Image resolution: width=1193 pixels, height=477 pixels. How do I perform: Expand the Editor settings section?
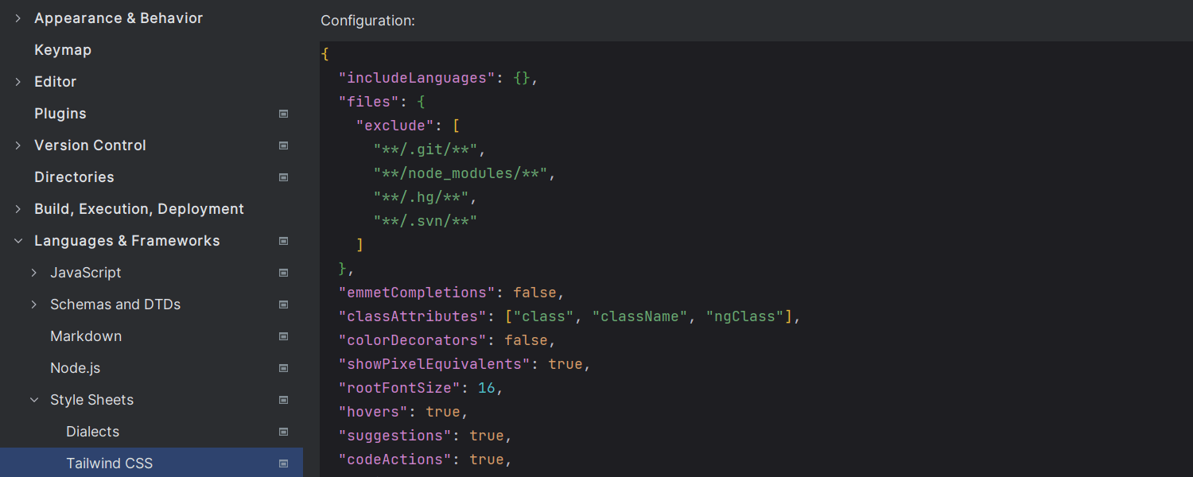tap(17, 81)
